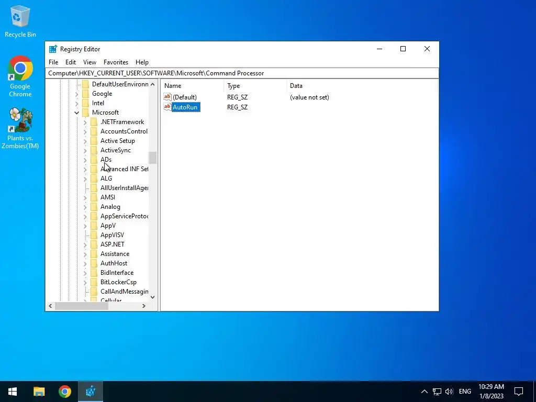Open the File menu

[x=53, y=62]
